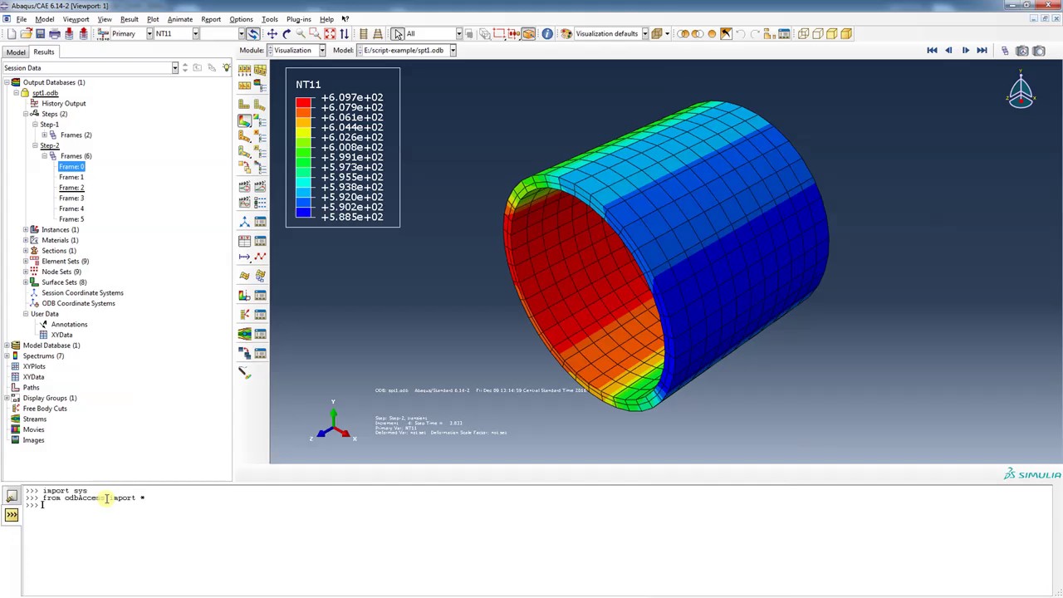Open the File menu
The width and height of the screenshot is (1063, 598).
22,19
